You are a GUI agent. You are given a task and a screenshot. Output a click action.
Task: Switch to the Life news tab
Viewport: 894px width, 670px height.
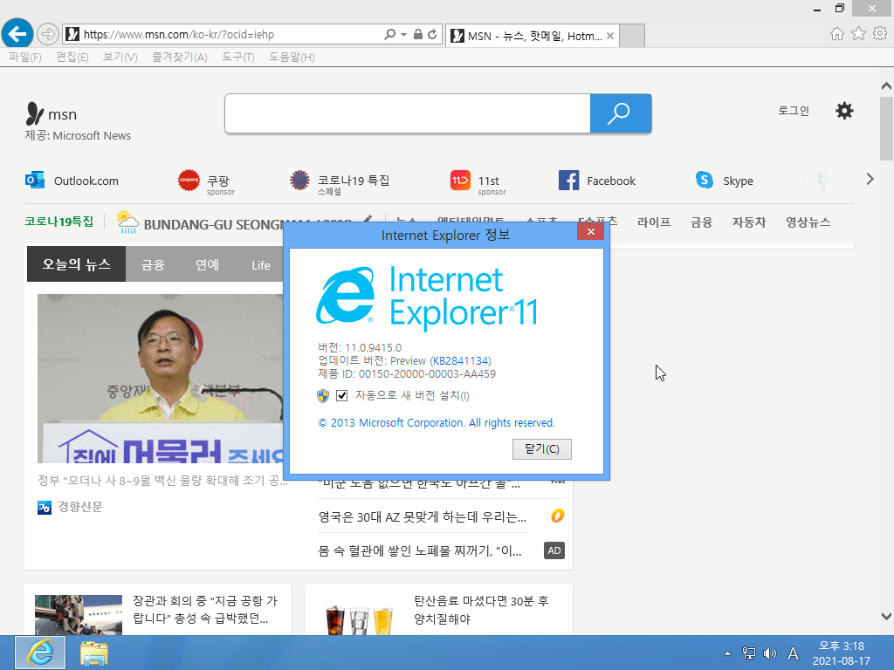point(261,265)
